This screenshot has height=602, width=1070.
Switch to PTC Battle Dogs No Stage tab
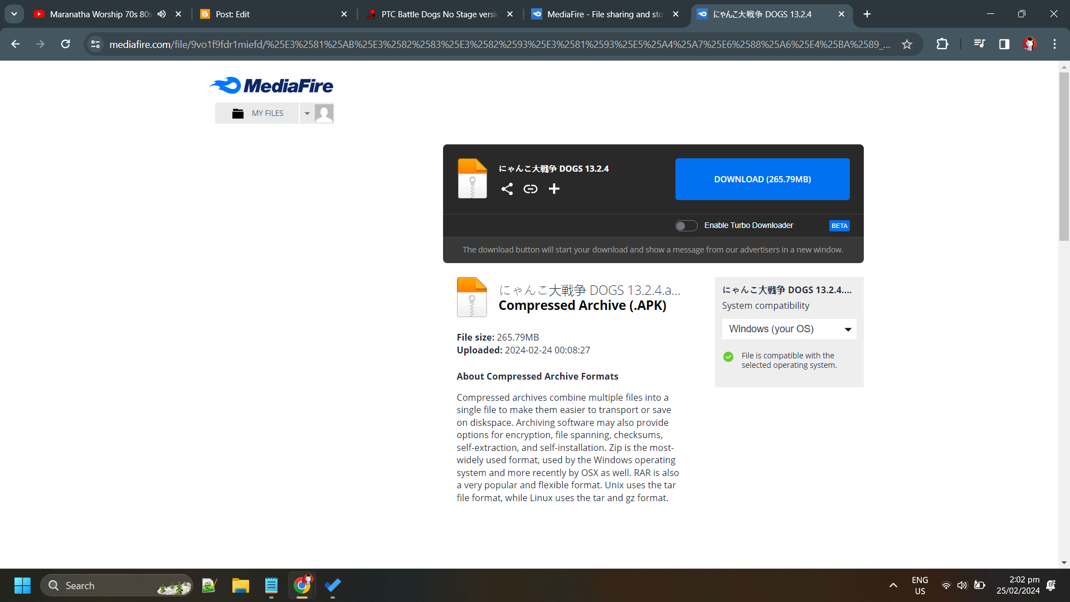pyautogui.click(x=437, y=14)
